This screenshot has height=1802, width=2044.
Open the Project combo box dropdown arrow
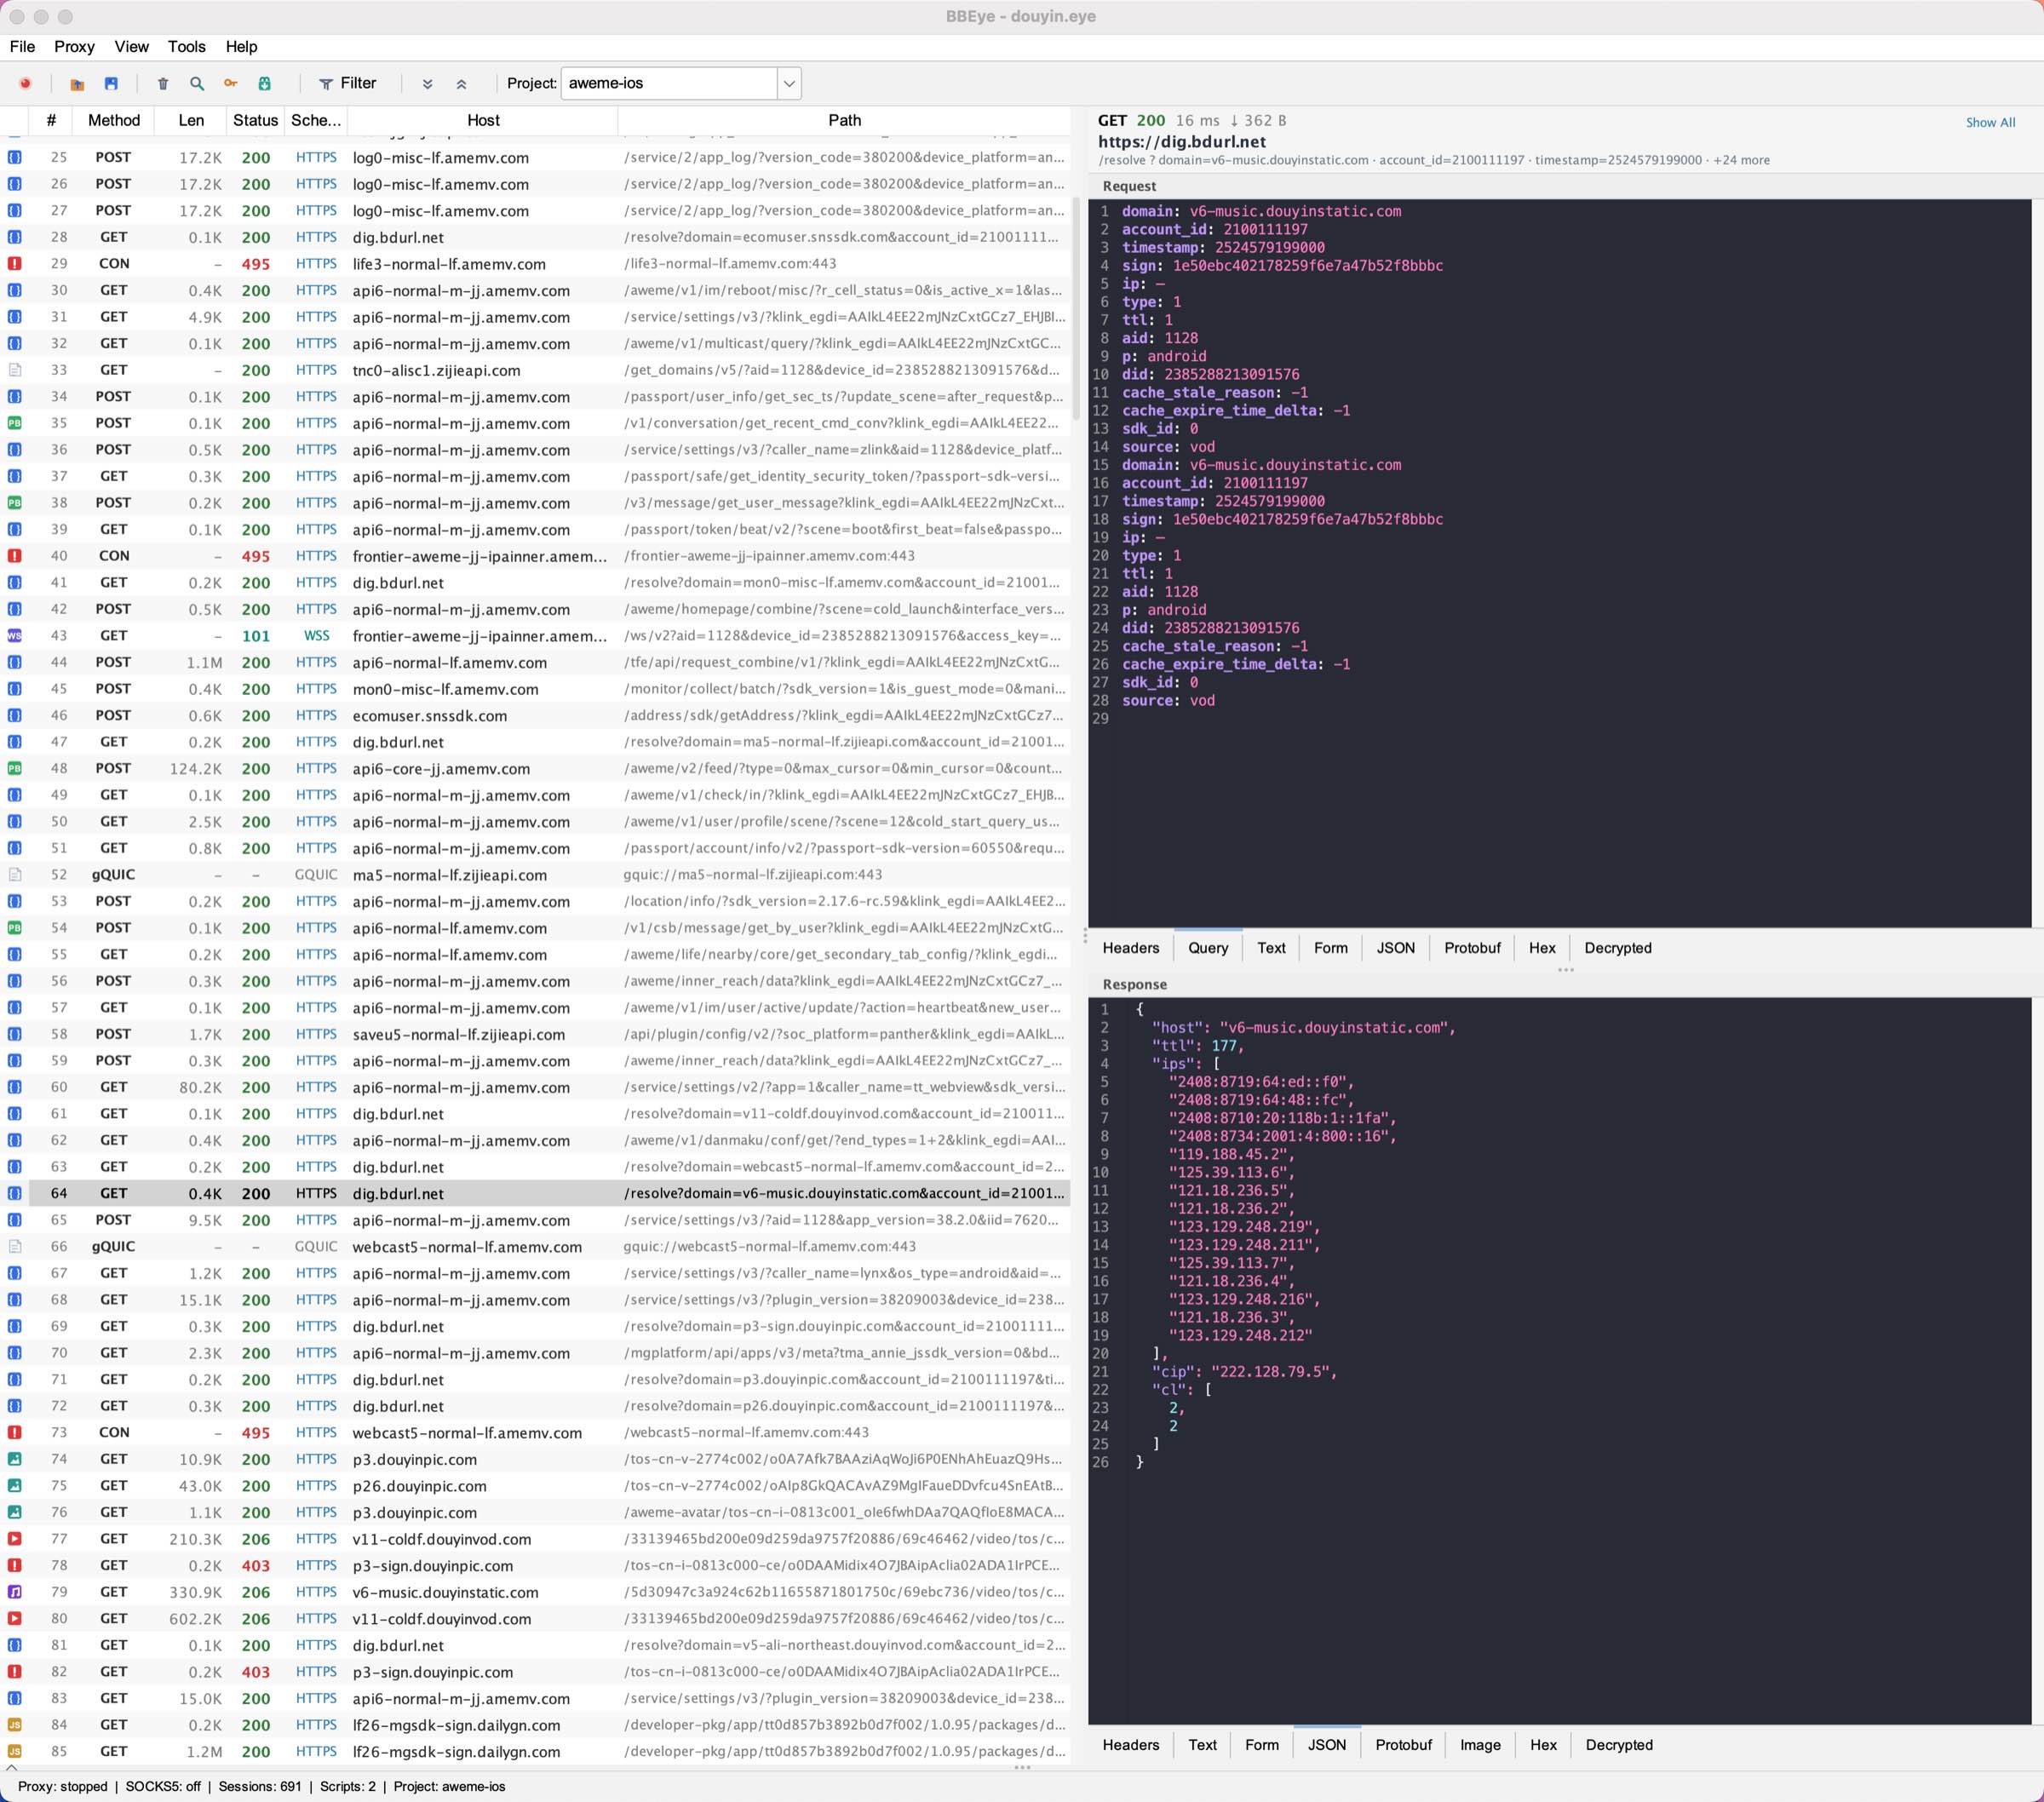tap(789, 84)
